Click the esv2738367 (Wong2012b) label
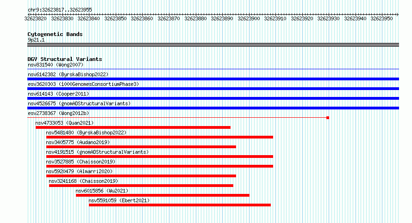 click(x=58, y=113)
